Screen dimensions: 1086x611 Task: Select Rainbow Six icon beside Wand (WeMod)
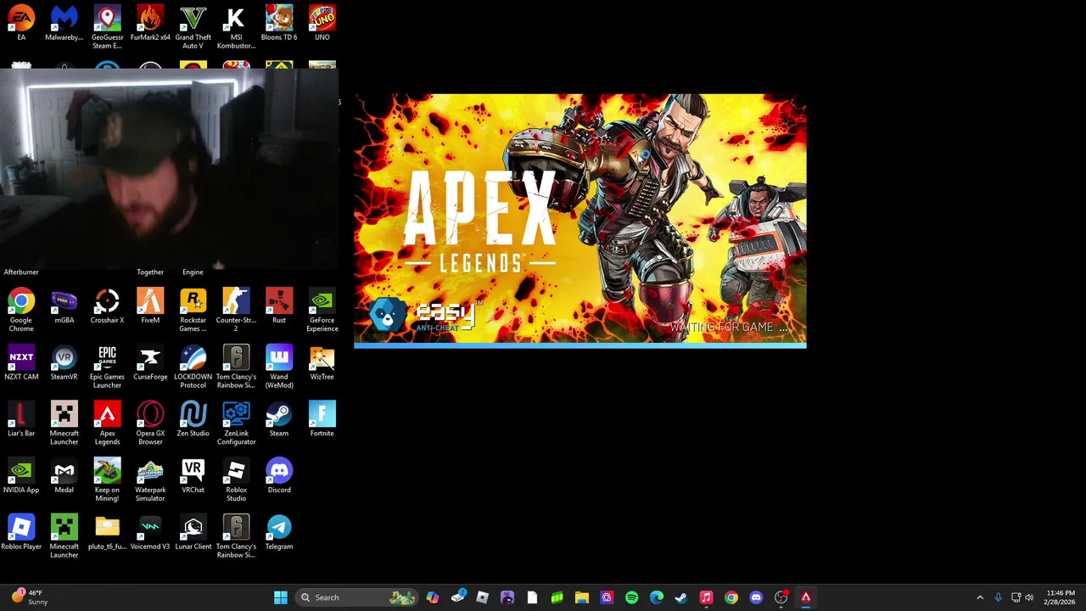pos(236,367)
